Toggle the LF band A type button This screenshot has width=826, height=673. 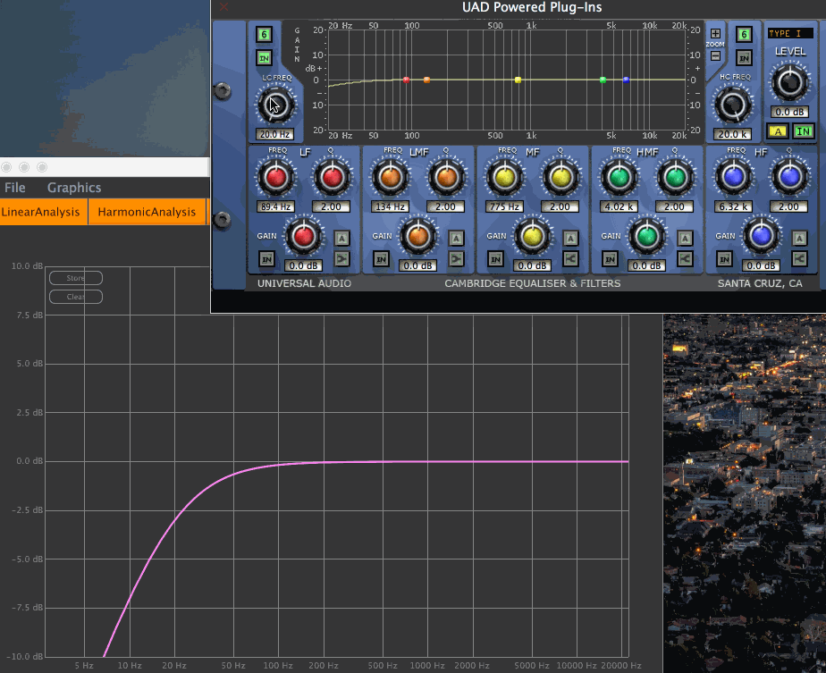tap(341, 239)
